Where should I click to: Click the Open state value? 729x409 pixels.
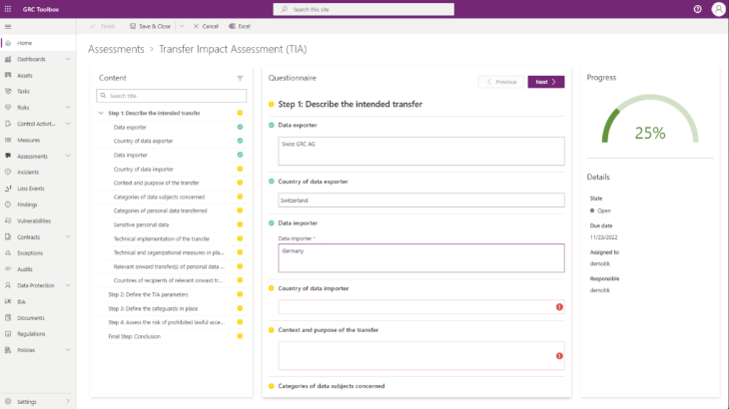tap(604, 210)
